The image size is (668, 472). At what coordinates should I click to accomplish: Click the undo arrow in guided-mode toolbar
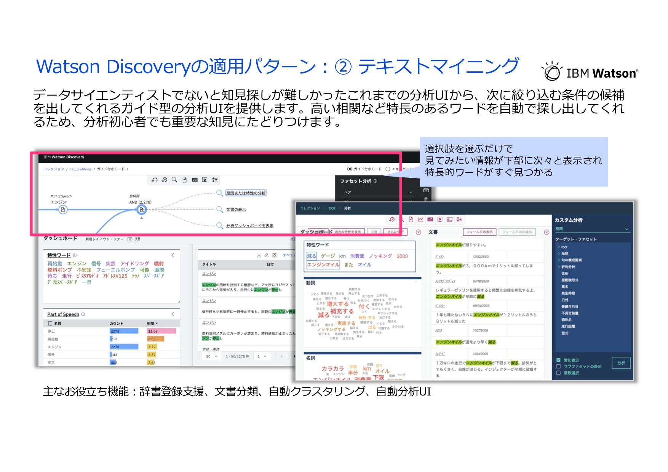pos(154,180)
